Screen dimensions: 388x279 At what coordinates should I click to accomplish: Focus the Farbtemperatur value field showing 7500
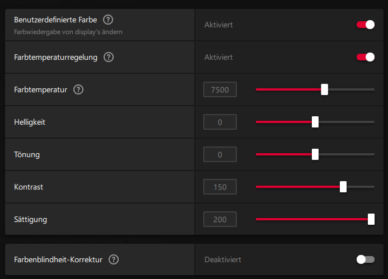(x=220, y=89)
